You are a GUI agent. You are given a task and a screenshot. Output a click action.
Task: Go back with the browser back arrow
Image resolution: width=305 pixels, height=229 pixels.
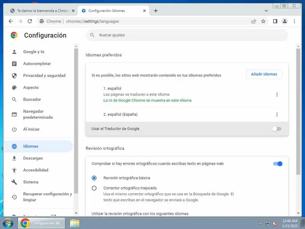click(x=11, y=21)
